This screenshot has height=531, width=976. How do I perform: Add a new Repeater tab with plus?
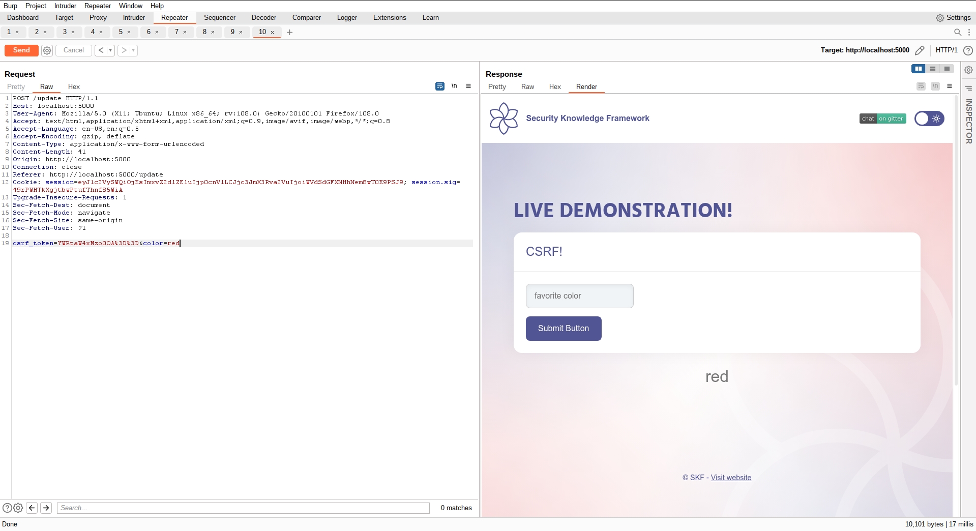[x=290, y=32]
